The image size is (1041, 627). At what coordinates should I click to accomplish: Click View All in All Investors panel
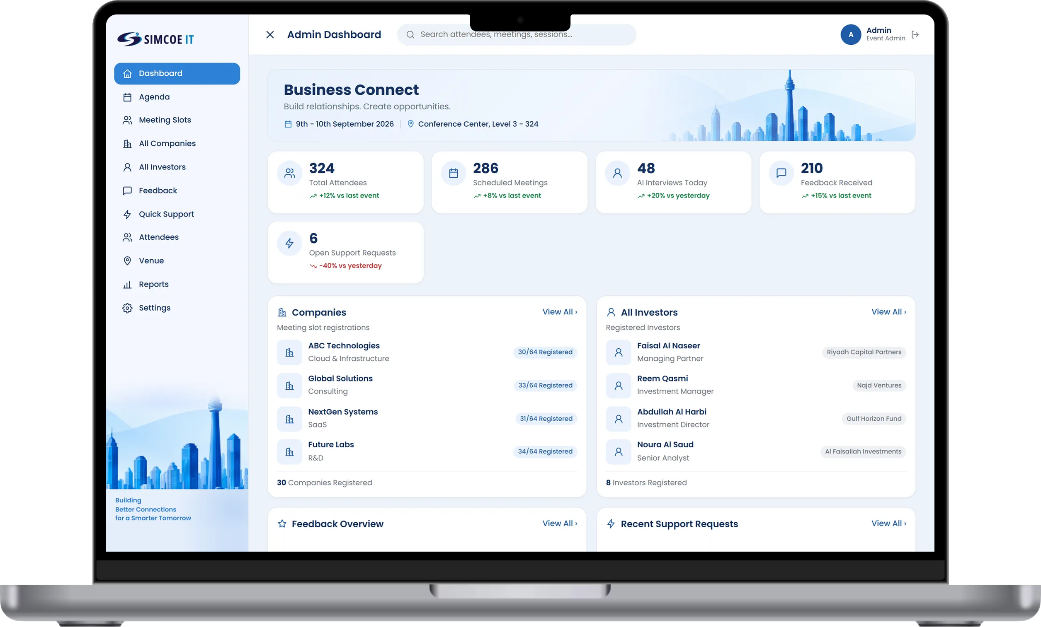[x=888, y=312]
